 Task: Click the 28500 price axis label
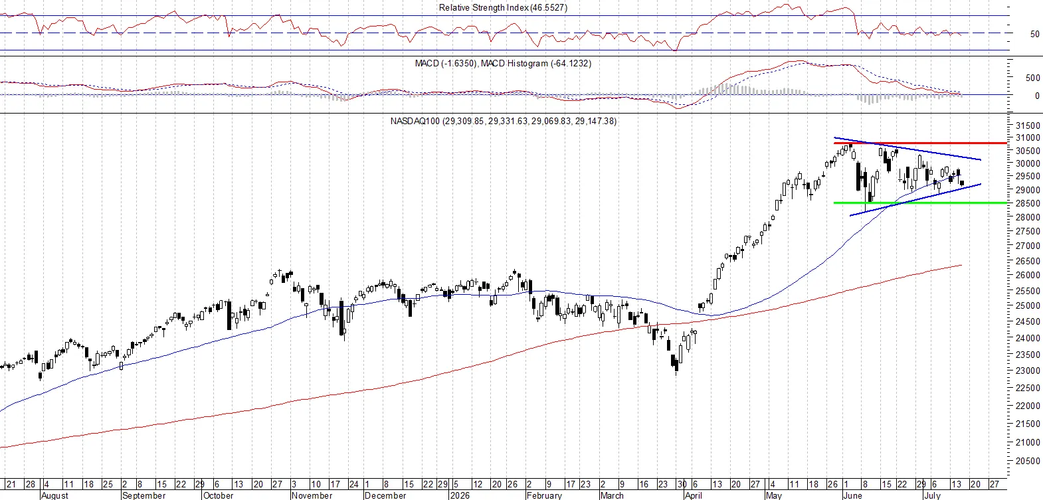(1028, 203)
